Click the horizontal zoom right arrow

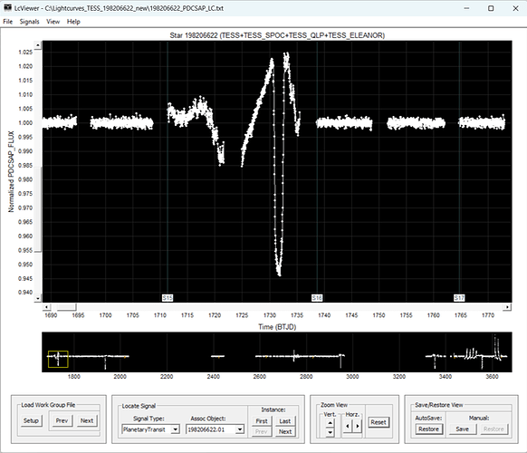click(x=358, y=426)
